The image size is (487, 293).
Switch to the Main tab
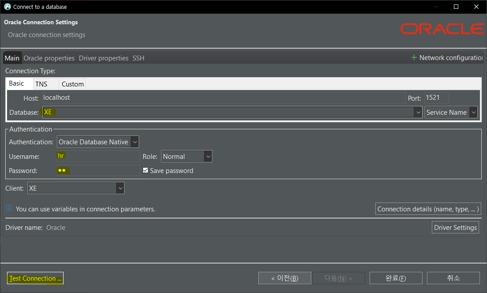click(12, 58)
